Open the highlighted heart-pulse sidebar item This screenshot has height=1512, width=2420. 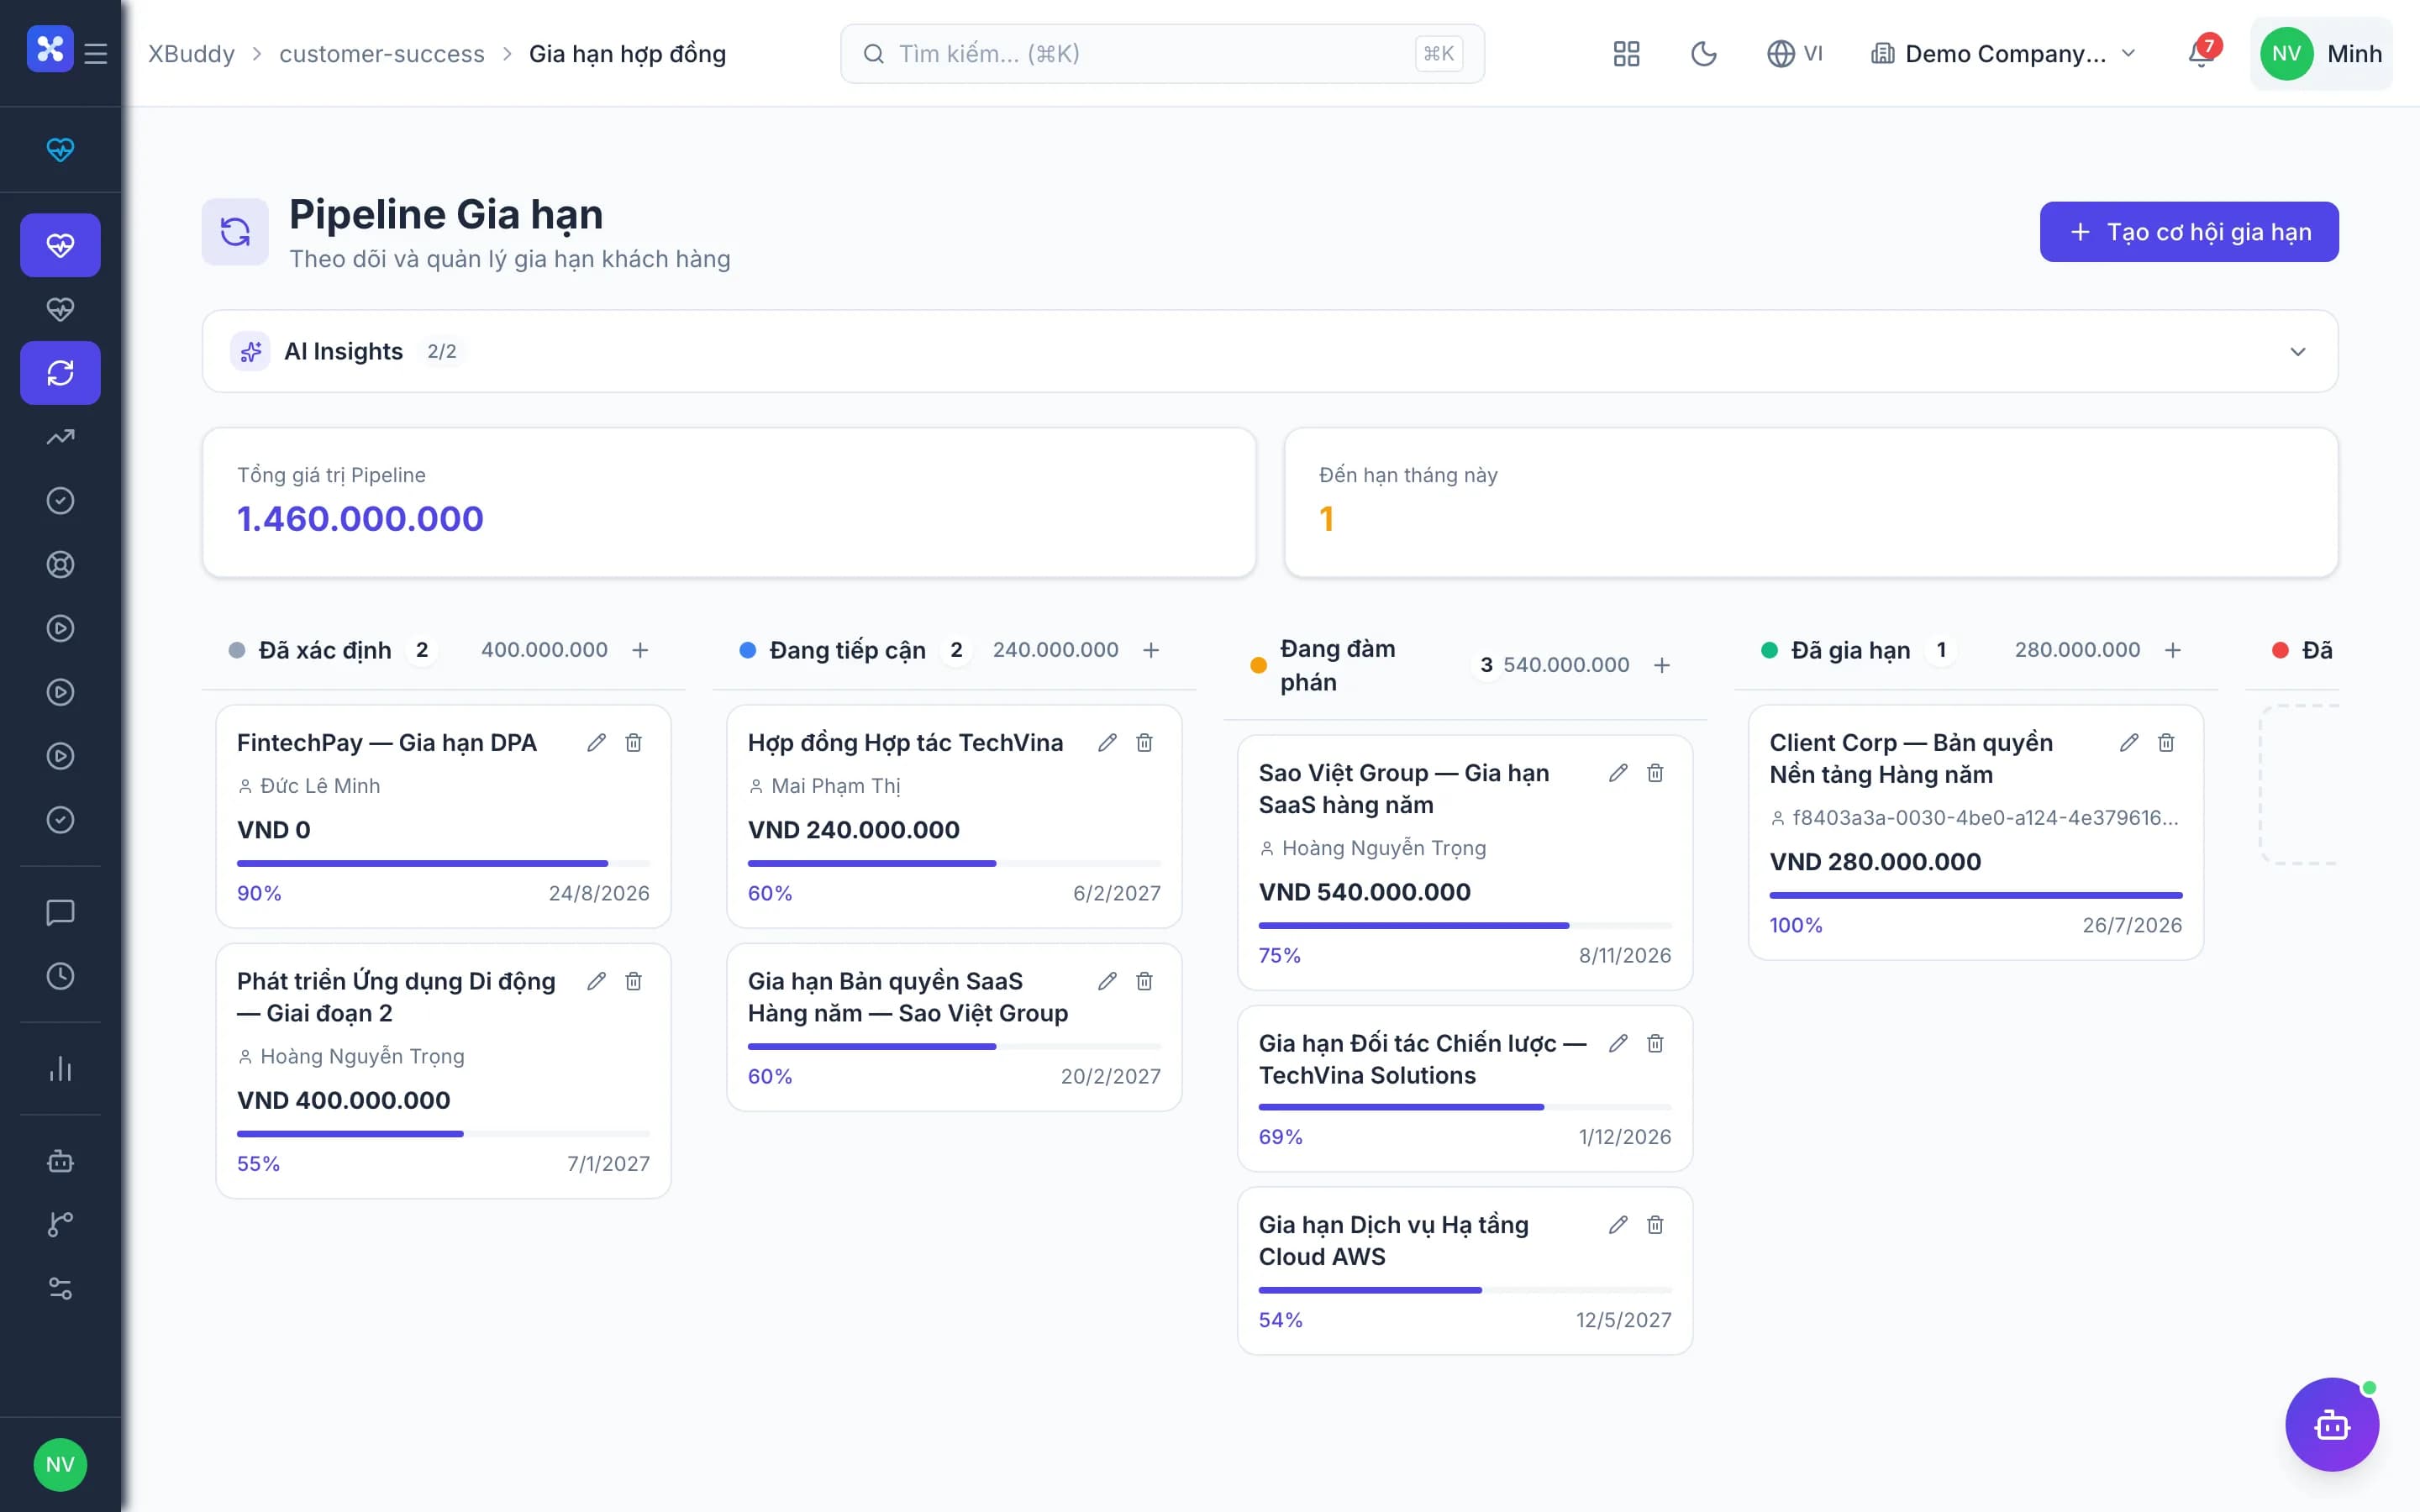60,245
